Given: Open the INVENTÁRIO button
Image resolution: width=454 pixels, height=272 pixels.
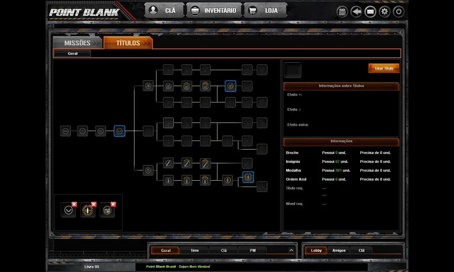Looking at the screenshot, I should (x=214, y=10).
